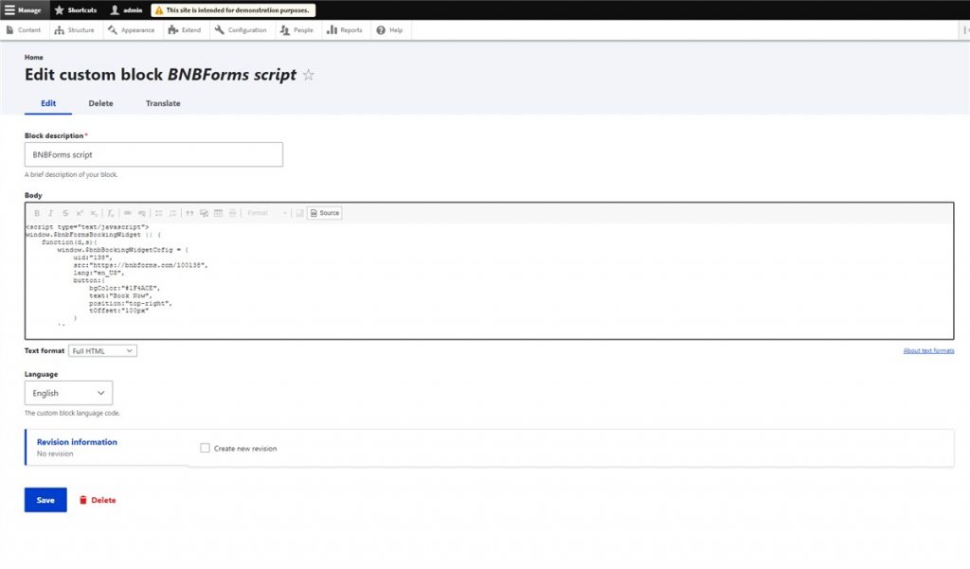Toggle superscript formatting

coord(80,213)
